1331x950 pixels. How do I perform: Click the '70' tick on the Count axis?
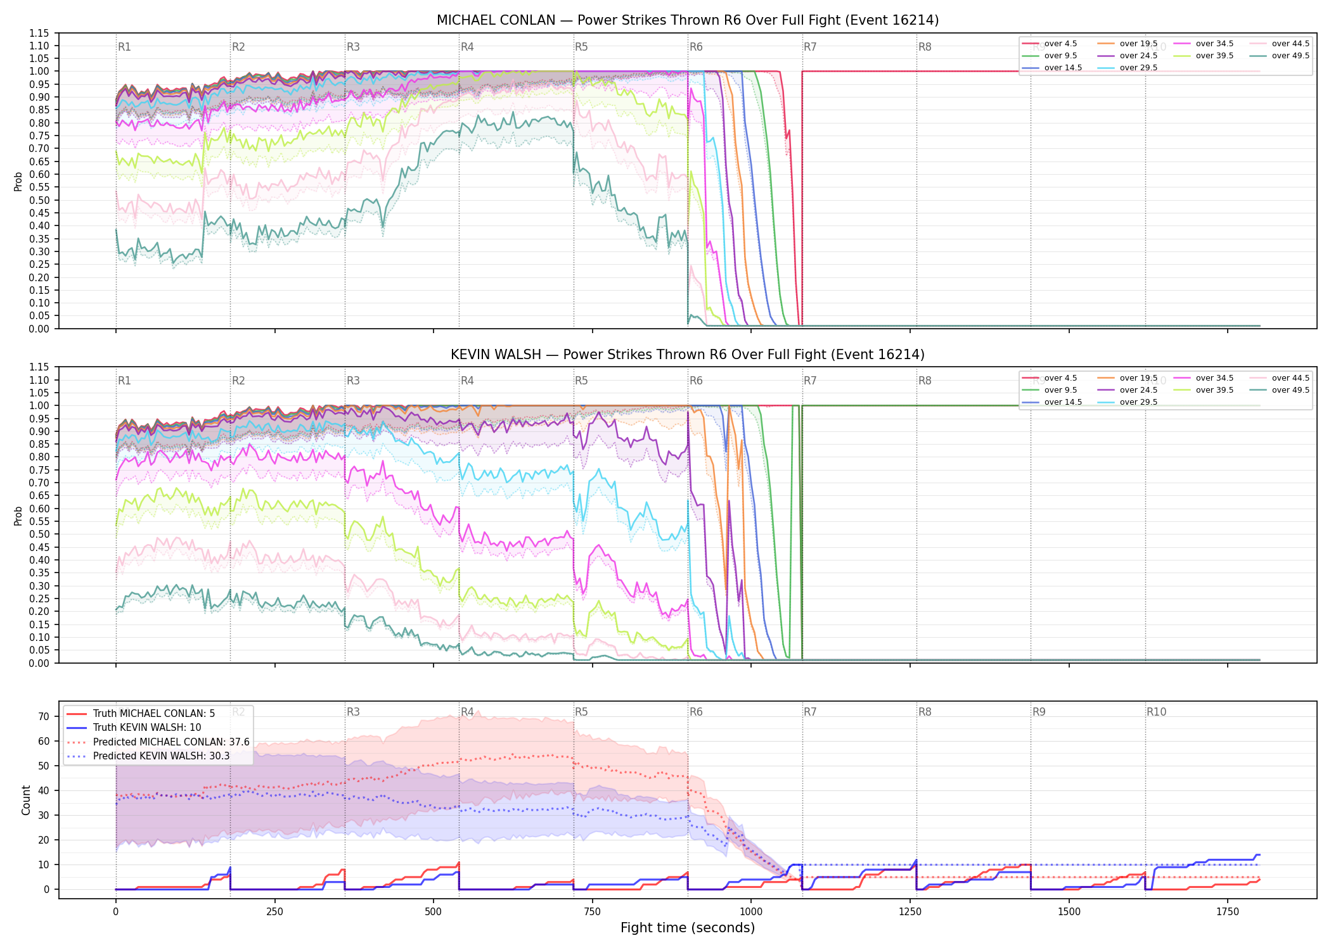tap(44, 717)
